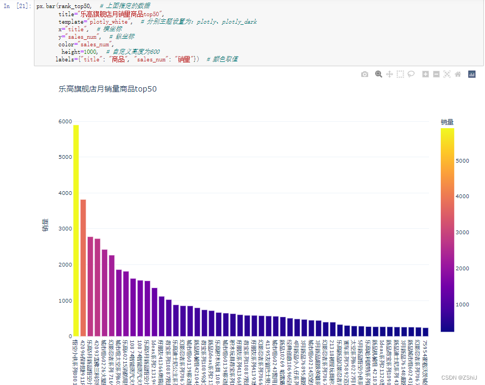Click x-axis label 42096保时捷911
Viewport: 485px width, 385px height.
tap(82, 362)
